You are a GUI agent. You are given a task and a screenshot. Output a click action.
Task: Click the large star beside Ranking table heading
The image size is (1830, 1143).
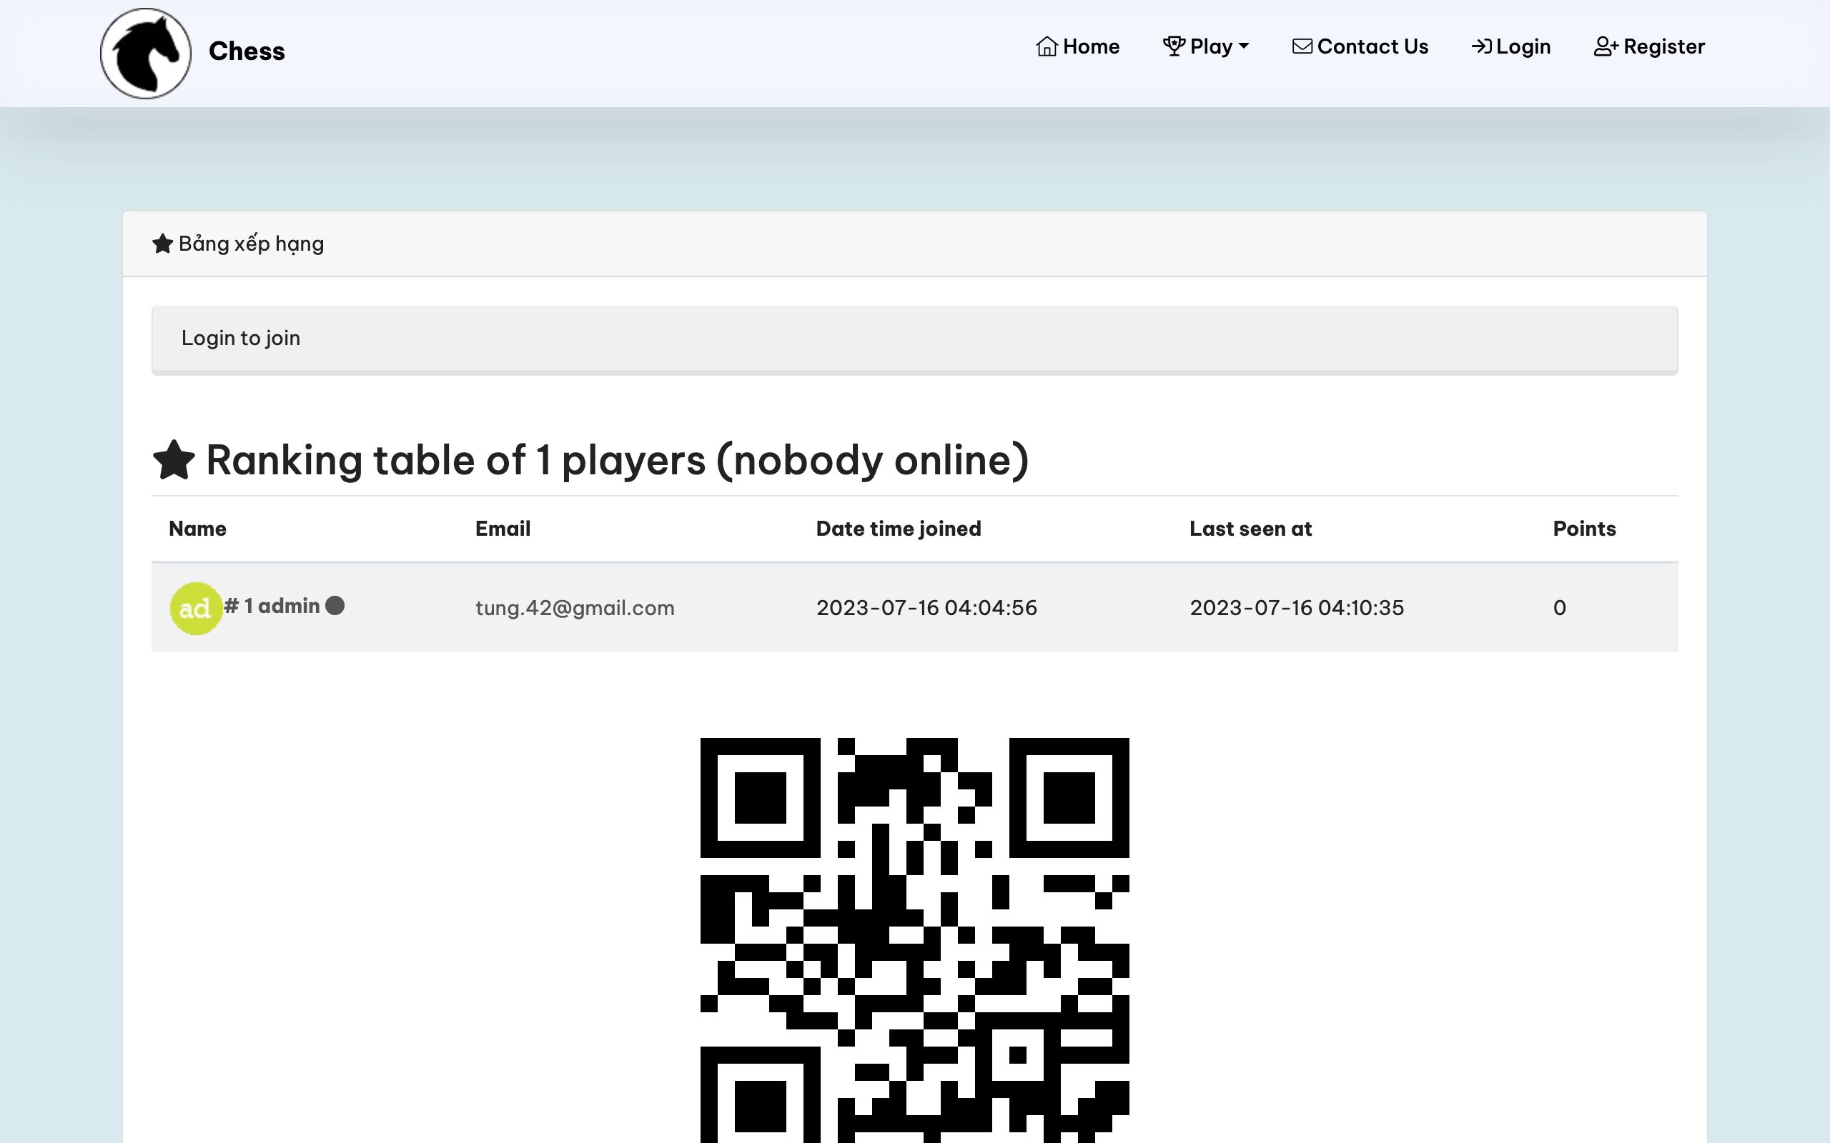click(174, 459)
